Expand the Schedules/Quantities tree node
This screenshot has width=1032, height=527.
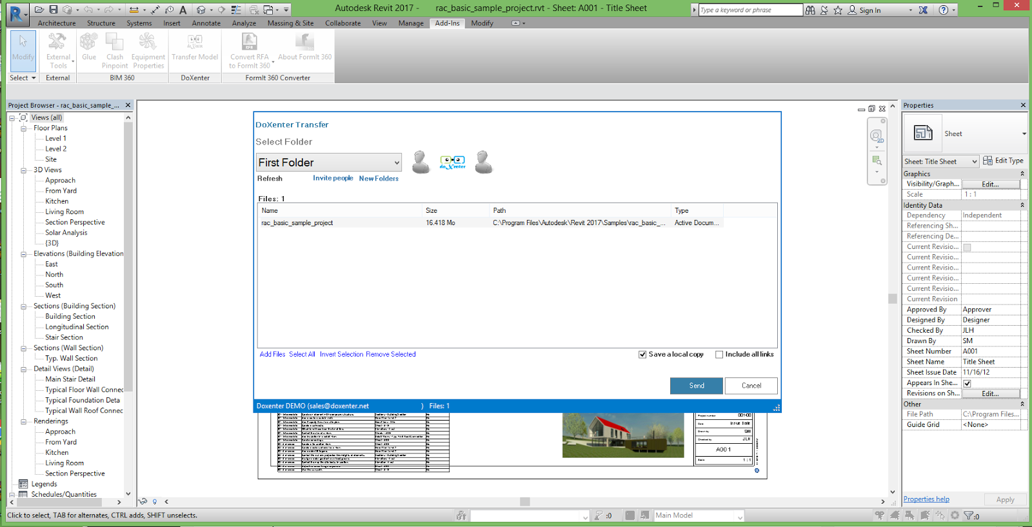pyautogui.click(x=12, y=495)
